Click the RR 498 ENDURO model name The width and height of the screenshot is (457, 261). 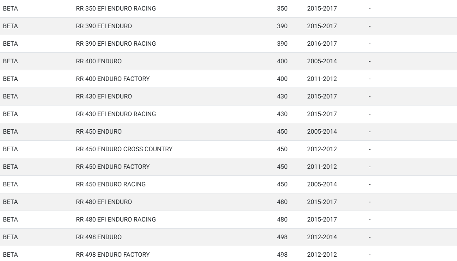point(99,237)
